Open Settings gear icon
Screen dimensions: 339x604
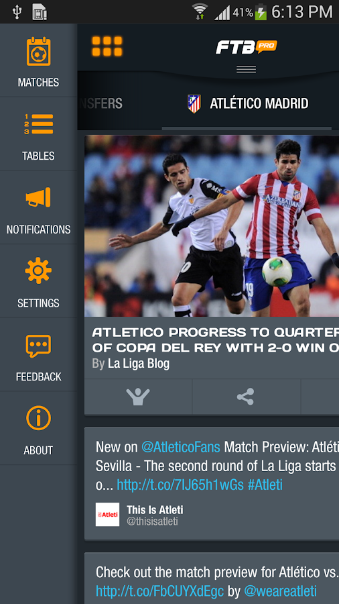pyautogui.click(x=38, y=270)
